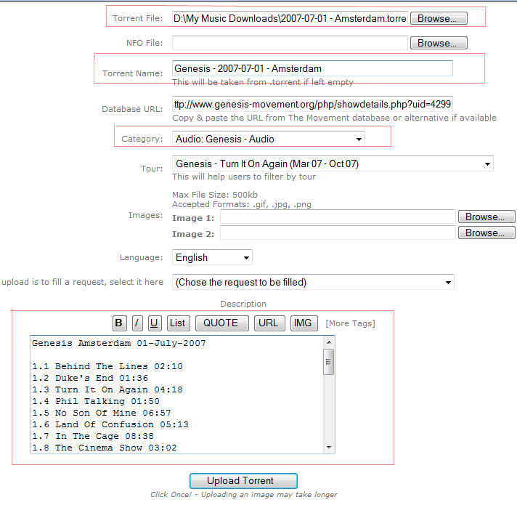
Task: Click the Image 2 file field
Action: [338, 233]
